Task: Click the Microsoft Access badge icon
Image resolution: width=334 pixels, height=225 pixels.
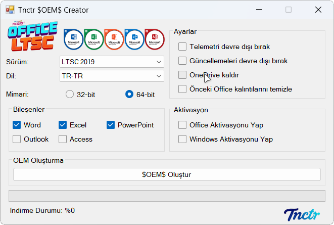Action: point(155,39)
